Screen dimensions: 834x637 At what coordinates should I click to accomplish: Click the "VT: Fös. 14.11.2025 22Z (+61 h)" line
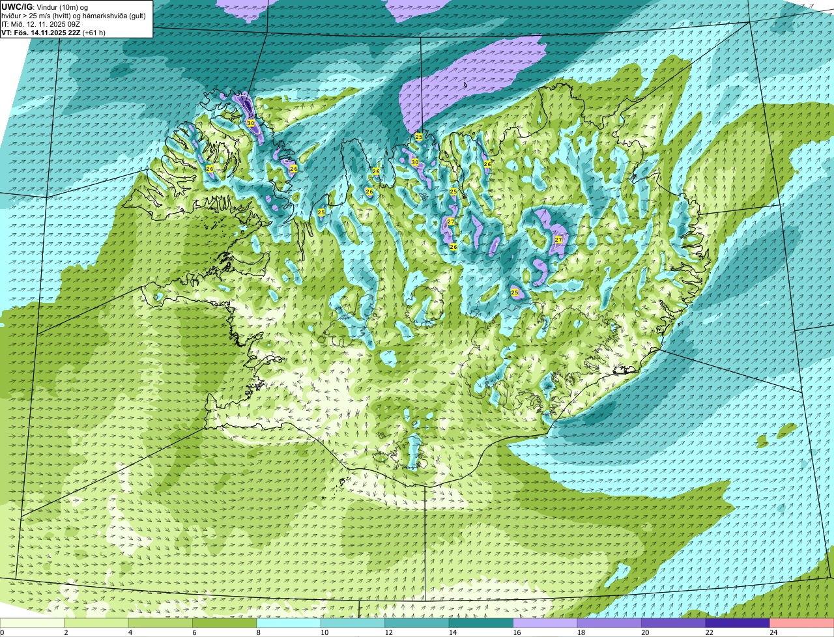point(53,33)
